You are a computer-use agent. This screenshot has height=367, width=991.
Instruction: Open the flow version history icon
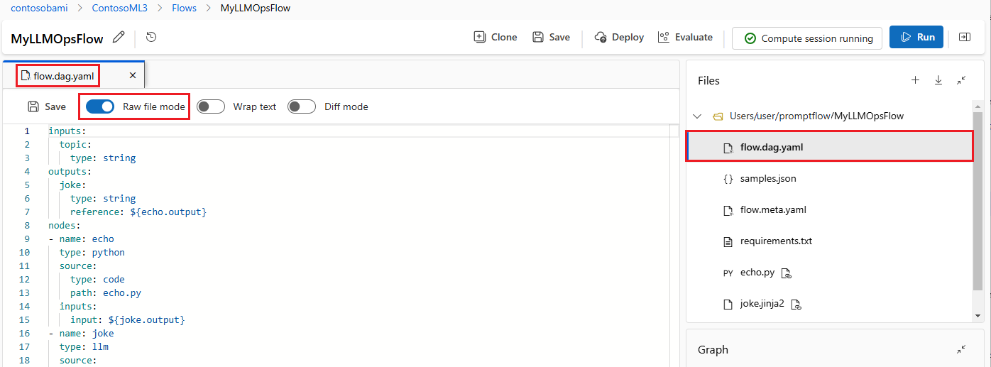[x=150, y=37]
